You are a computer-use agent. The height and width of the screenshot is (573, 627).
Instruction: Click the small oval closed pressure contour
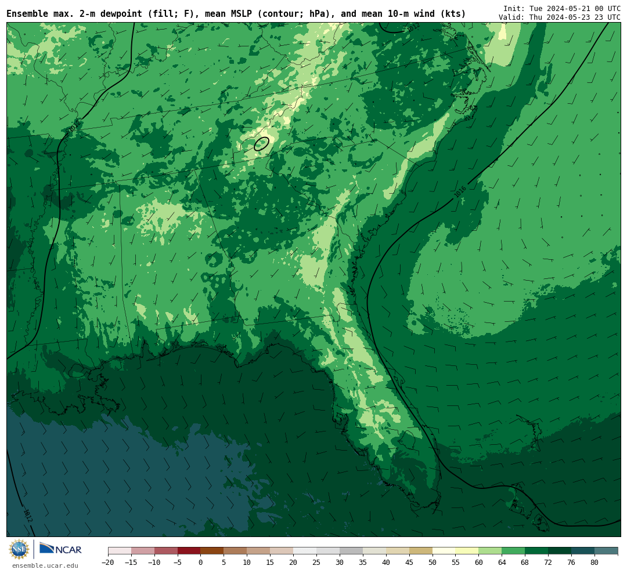click(261, 143)
